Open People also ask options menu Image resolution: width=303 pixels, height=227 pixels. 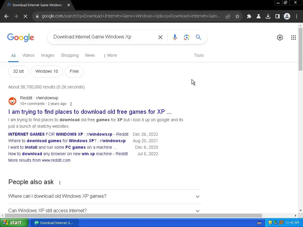pos(60,183)
